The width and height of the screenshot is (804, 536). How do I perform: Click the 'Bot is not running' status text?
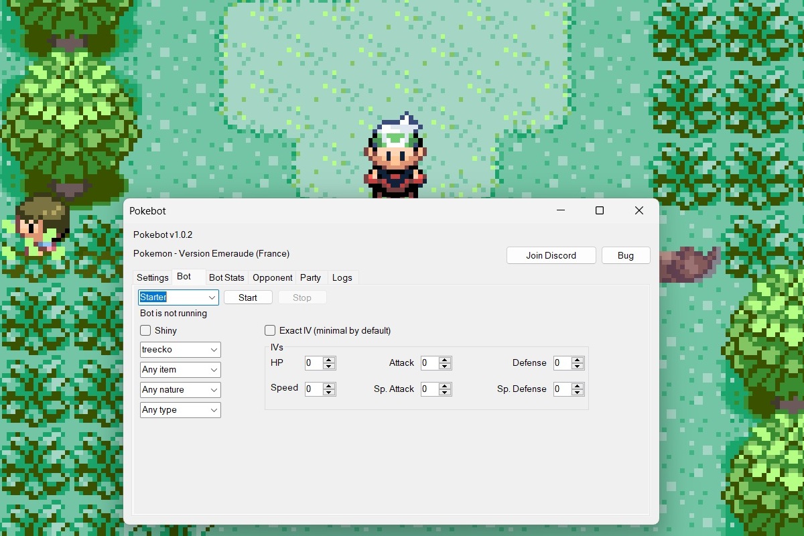[x=174, y=314]
